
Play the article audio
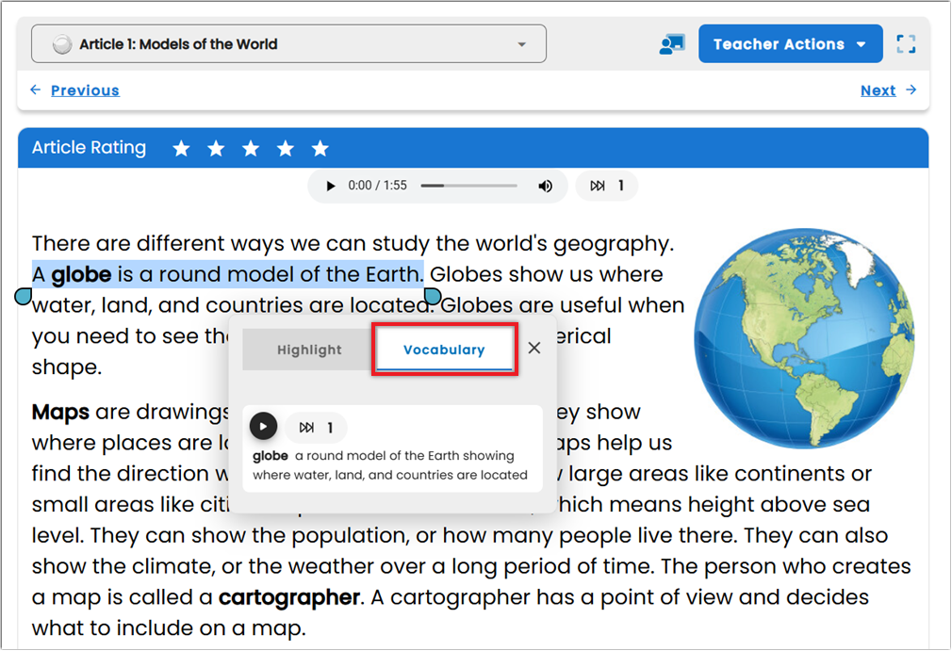[330, 186]
